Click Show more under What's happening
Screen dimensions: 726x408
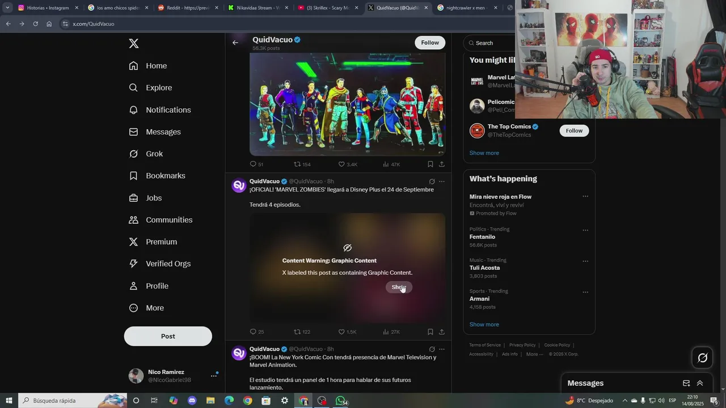pos(484,325)
